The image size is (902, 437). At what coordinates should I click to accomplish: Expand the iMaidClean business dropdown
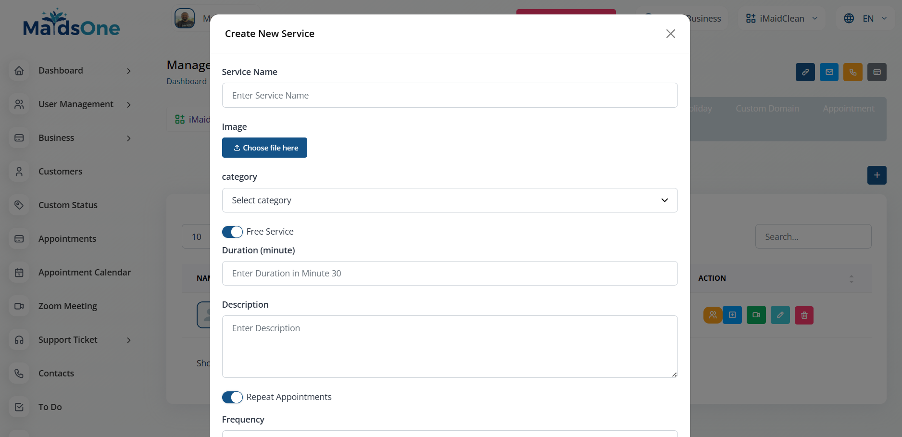click(781, 18)
